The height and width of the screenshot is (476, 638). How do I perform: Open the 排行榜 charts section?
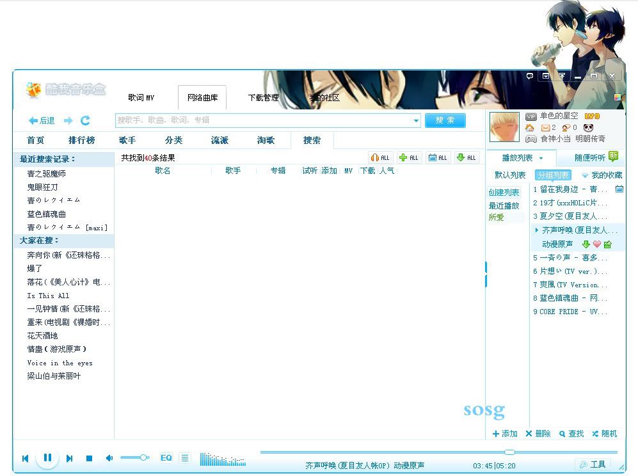[81, 140]
